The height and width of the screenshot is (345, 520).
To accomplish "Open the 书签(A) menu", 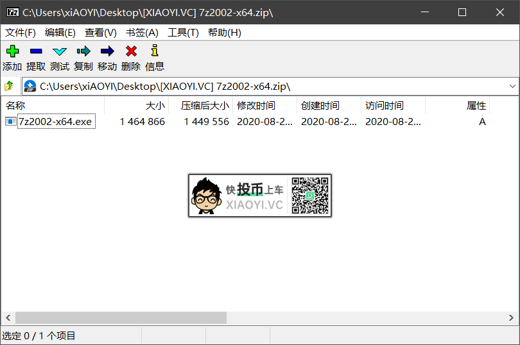I will [142, 33].
